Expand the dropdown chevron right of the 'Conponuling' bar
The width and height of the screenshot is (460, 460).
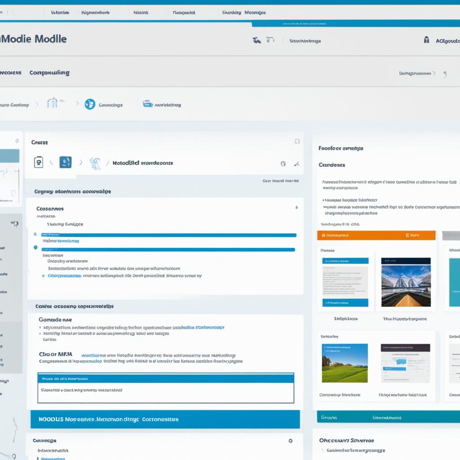click(x=434, y=73)
